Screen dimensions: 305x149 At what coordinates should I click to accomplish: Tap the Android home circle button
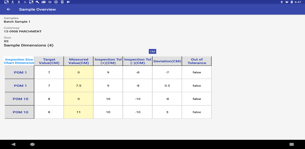coord(32,144)
